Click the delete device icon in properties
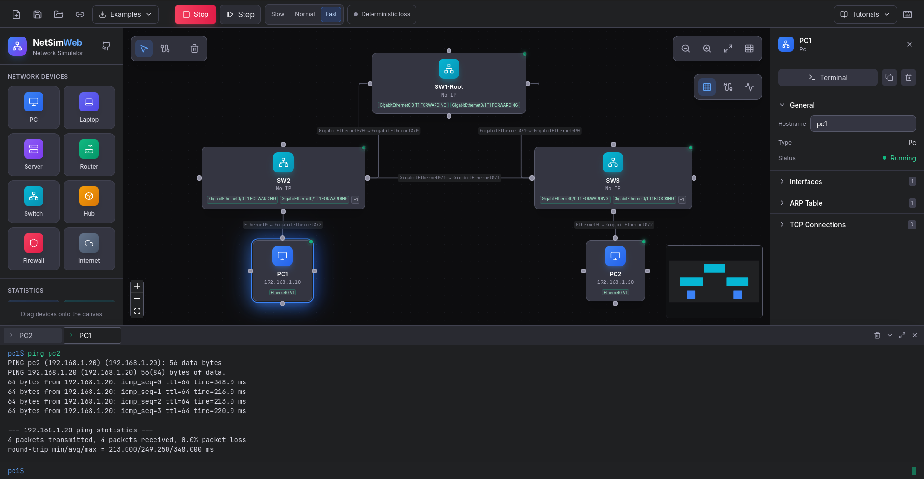The height and width of the screenshot is (479, 924). click(909, 77)
